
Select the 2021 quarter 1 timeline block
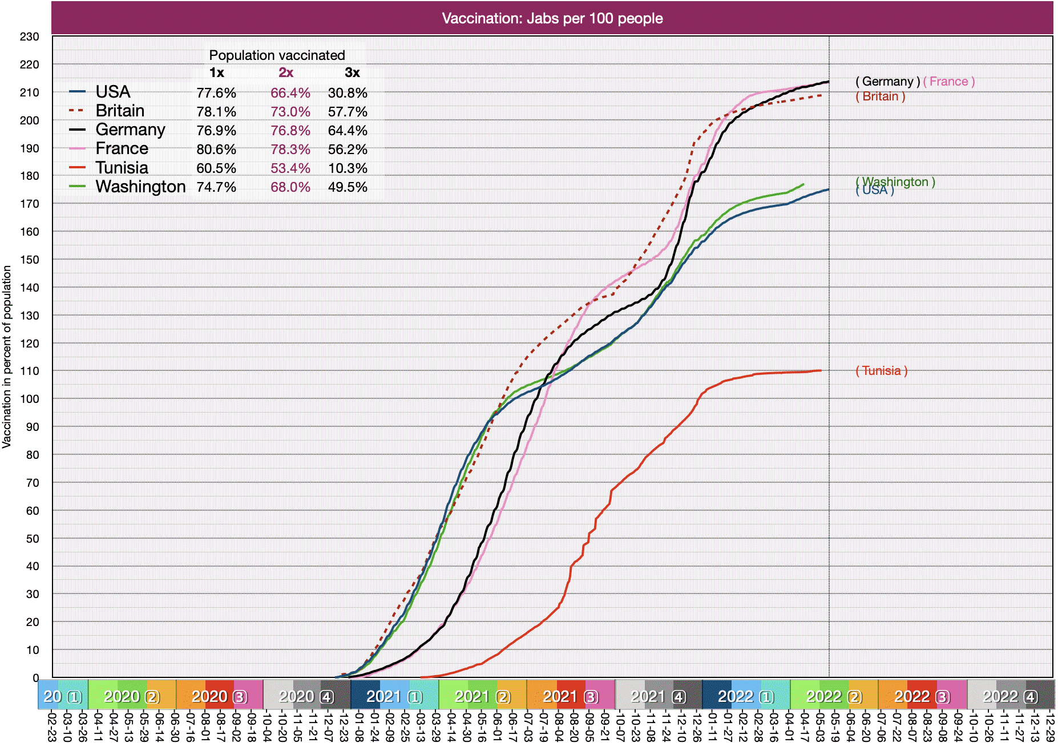pos(394,696)
